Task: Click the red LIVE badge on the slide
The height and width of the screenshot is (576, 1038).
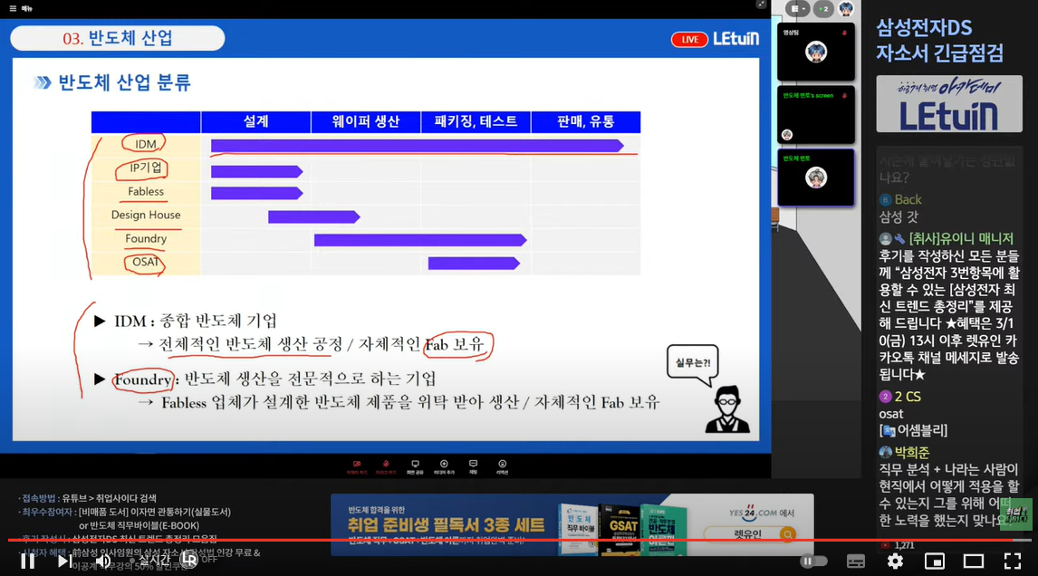Action: click(x=689, y=40)
